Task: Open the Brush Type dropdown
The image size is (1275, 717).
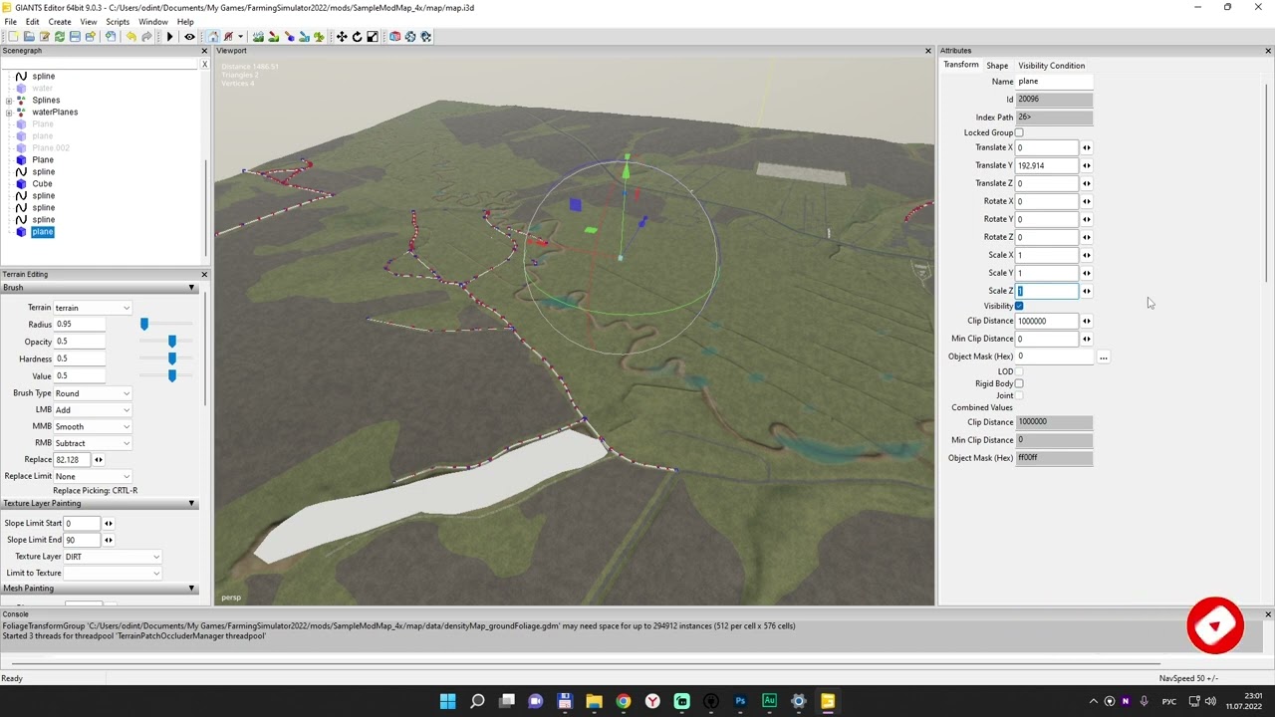Action: (93, 393)
